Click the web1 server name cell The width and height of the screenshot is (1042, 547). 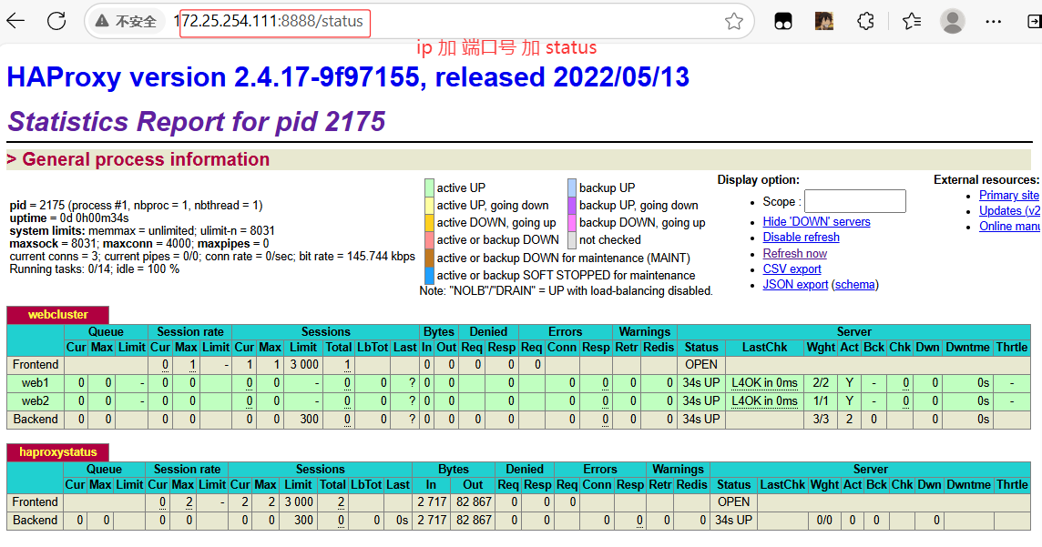[36, 383]
